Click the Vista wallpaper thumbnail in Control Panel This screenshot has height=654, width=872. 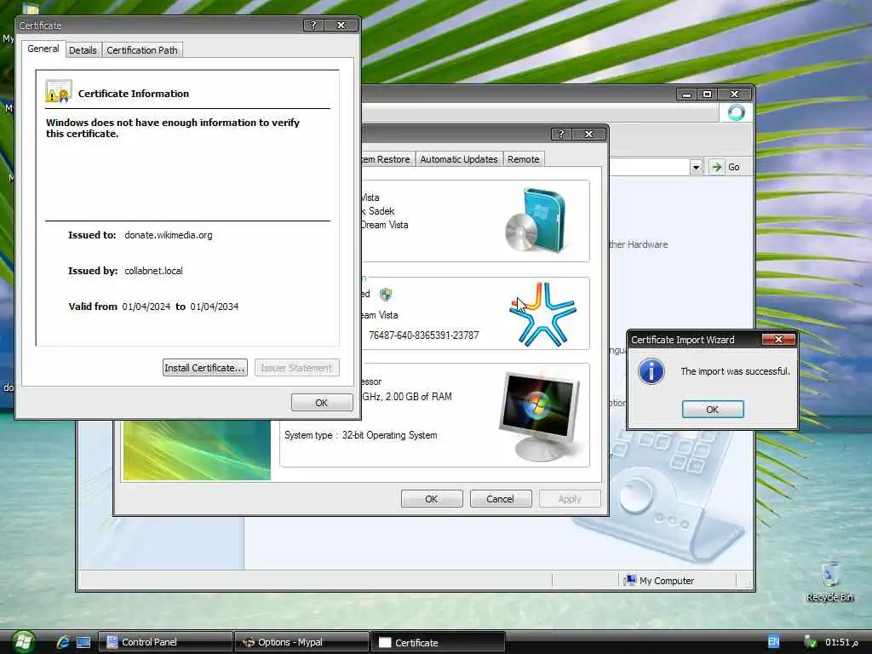[197, 450]
